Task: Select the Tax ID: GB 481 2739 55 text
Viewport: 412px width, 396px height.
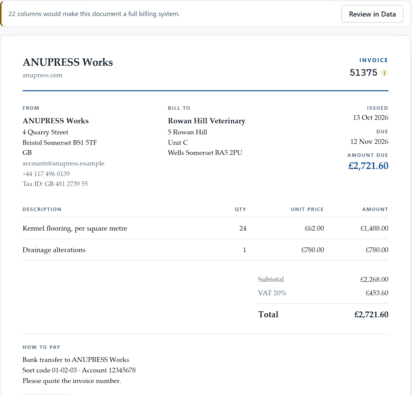Action: (x=55, y=184)
